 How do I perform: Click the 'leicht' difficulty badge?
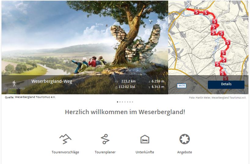click(182, 86)
